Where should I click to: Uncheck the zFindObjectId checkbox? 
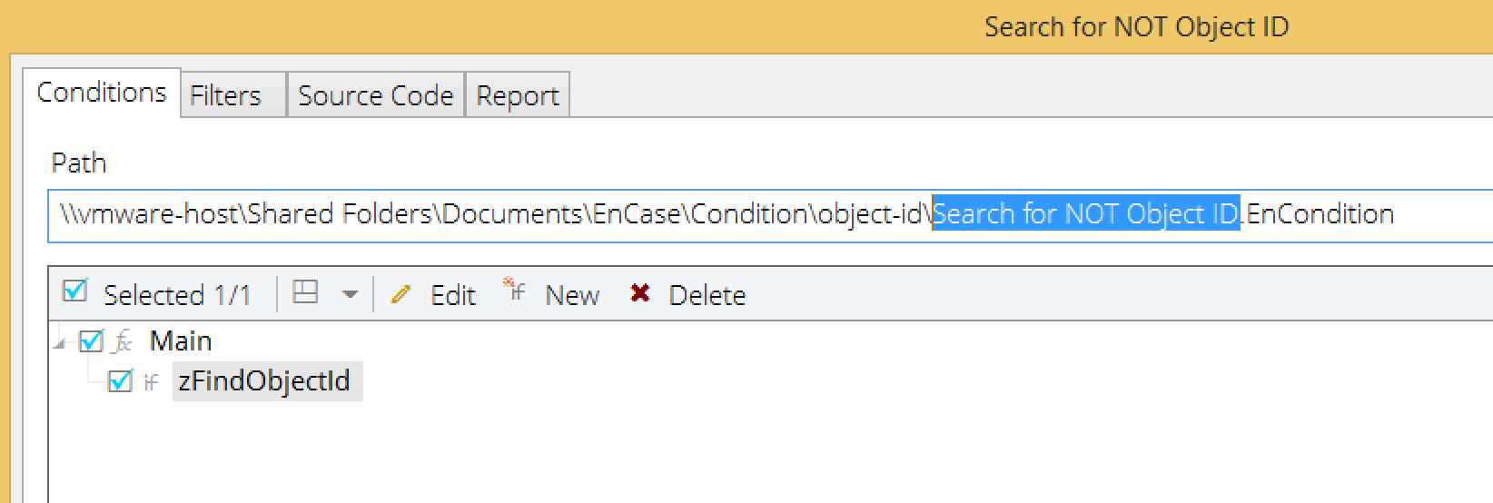pos(120,381)
